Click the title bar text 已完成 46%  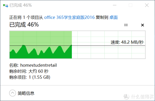point(21,5)
